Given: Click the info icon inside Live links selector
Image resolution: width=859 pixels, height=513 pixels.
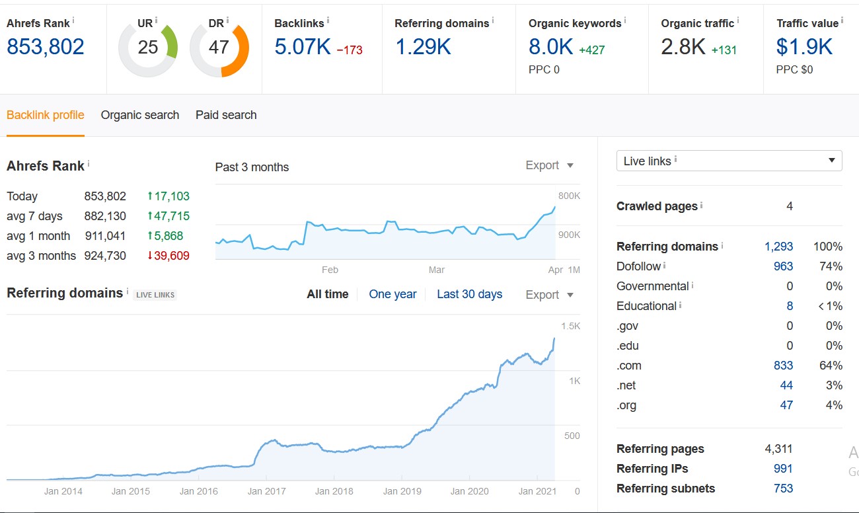Looking at the screenshot, I should 675,159.
